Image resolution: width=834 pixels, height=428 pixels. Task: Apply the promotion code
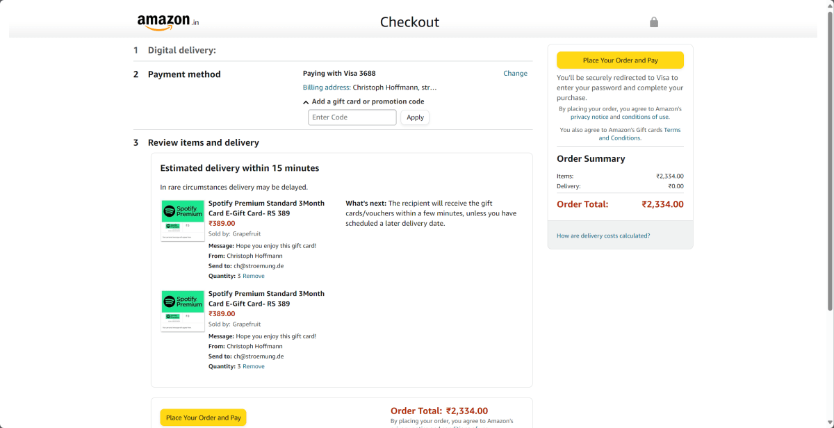coord(415,117)
